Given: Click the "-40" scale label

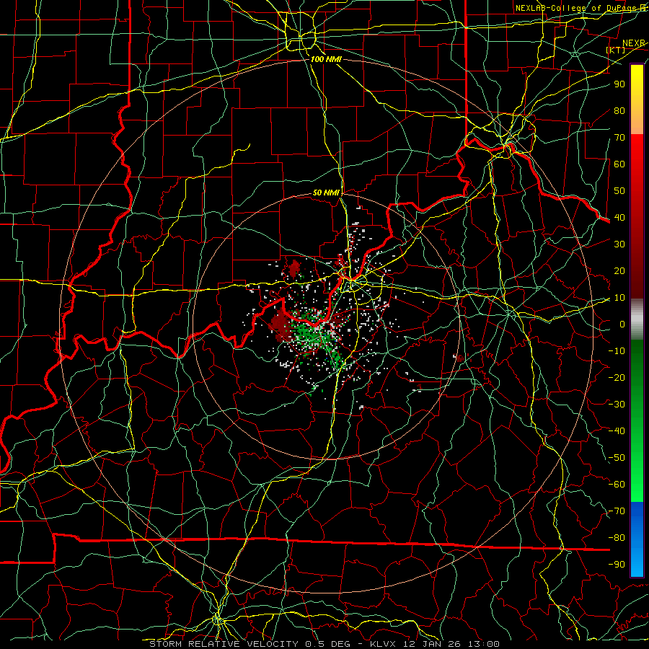Looking at the screenshot, I should 617,431.
